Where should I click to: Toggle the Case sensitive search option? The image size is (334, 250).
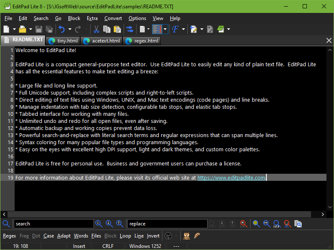(48, 236)
